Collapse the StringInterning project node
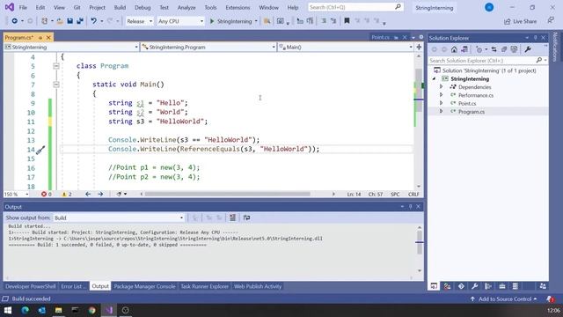The height and width of the screenshot is (317, 563). pos(434,78)
